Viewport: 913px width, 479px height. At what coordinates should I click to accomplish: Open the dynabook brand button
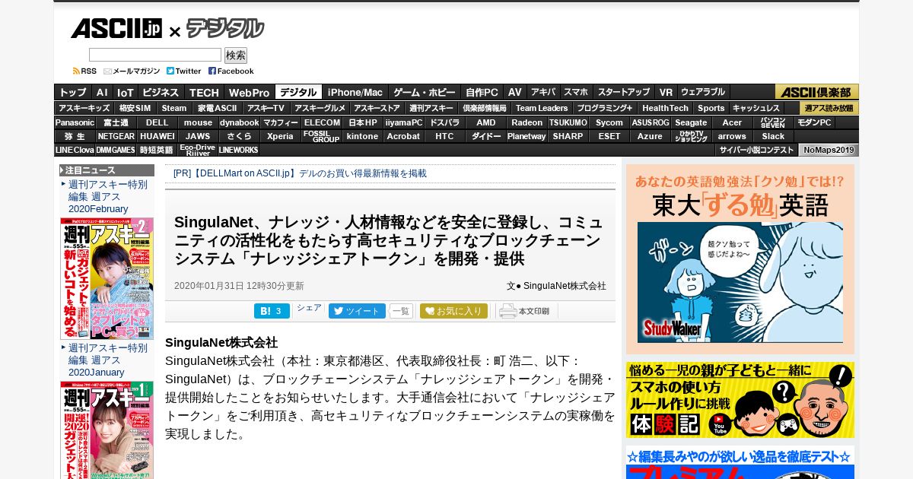240,122
